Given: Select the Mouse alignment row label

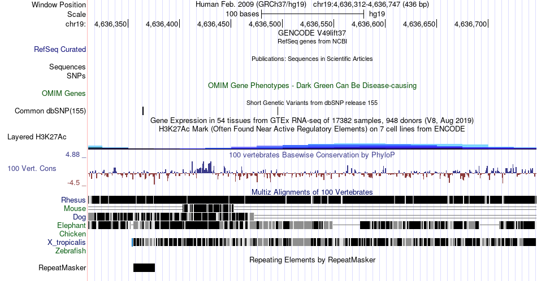Looking at the screenshot, I should pos(75,209).
